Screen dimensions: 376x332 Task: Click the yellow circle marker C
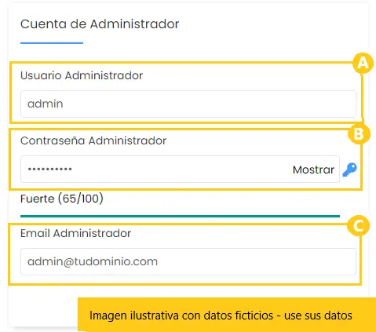359,225
